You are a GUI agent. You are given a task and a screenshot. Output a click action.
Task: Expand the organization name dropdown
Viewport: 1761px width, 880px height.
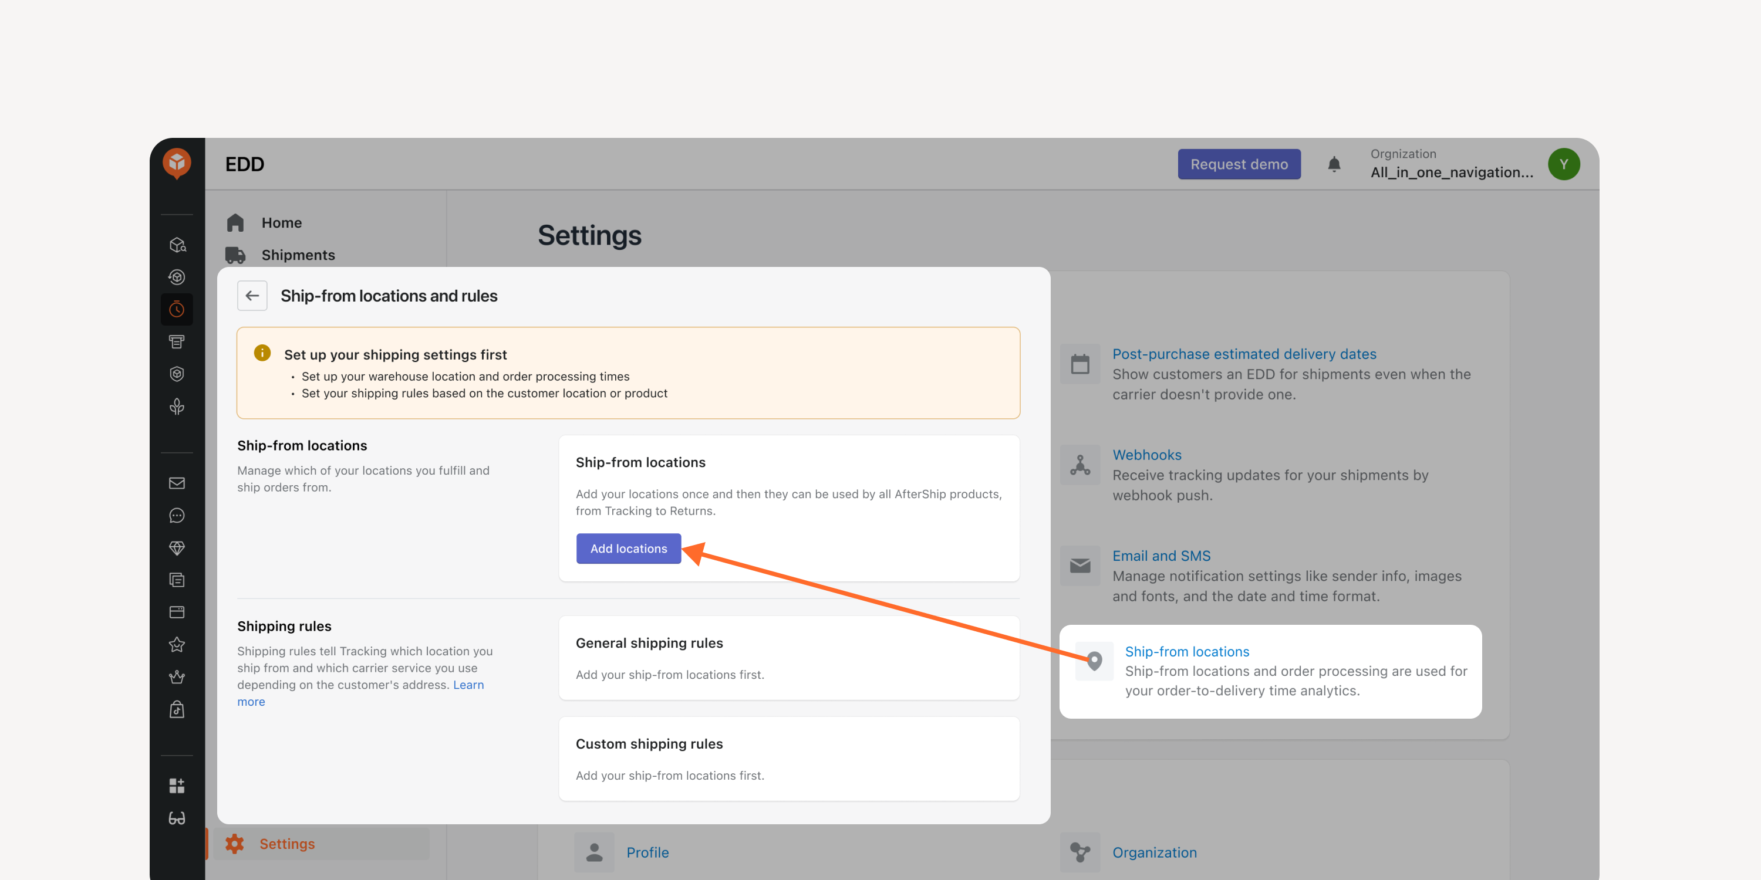(x=1451, y=164)
